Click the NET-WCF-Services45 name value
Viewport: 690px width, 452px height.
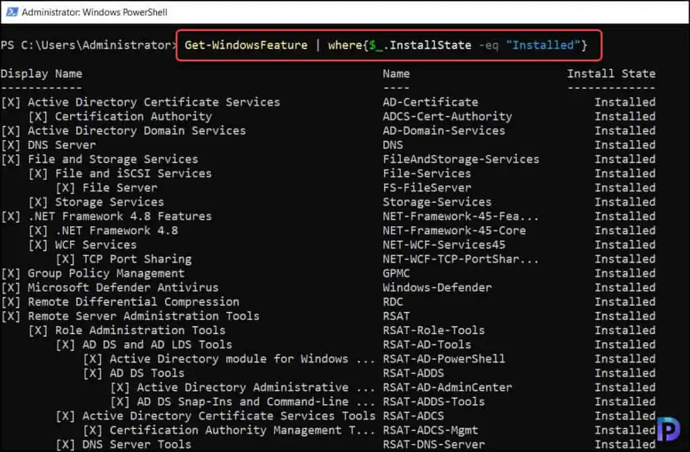click(444, 245)
